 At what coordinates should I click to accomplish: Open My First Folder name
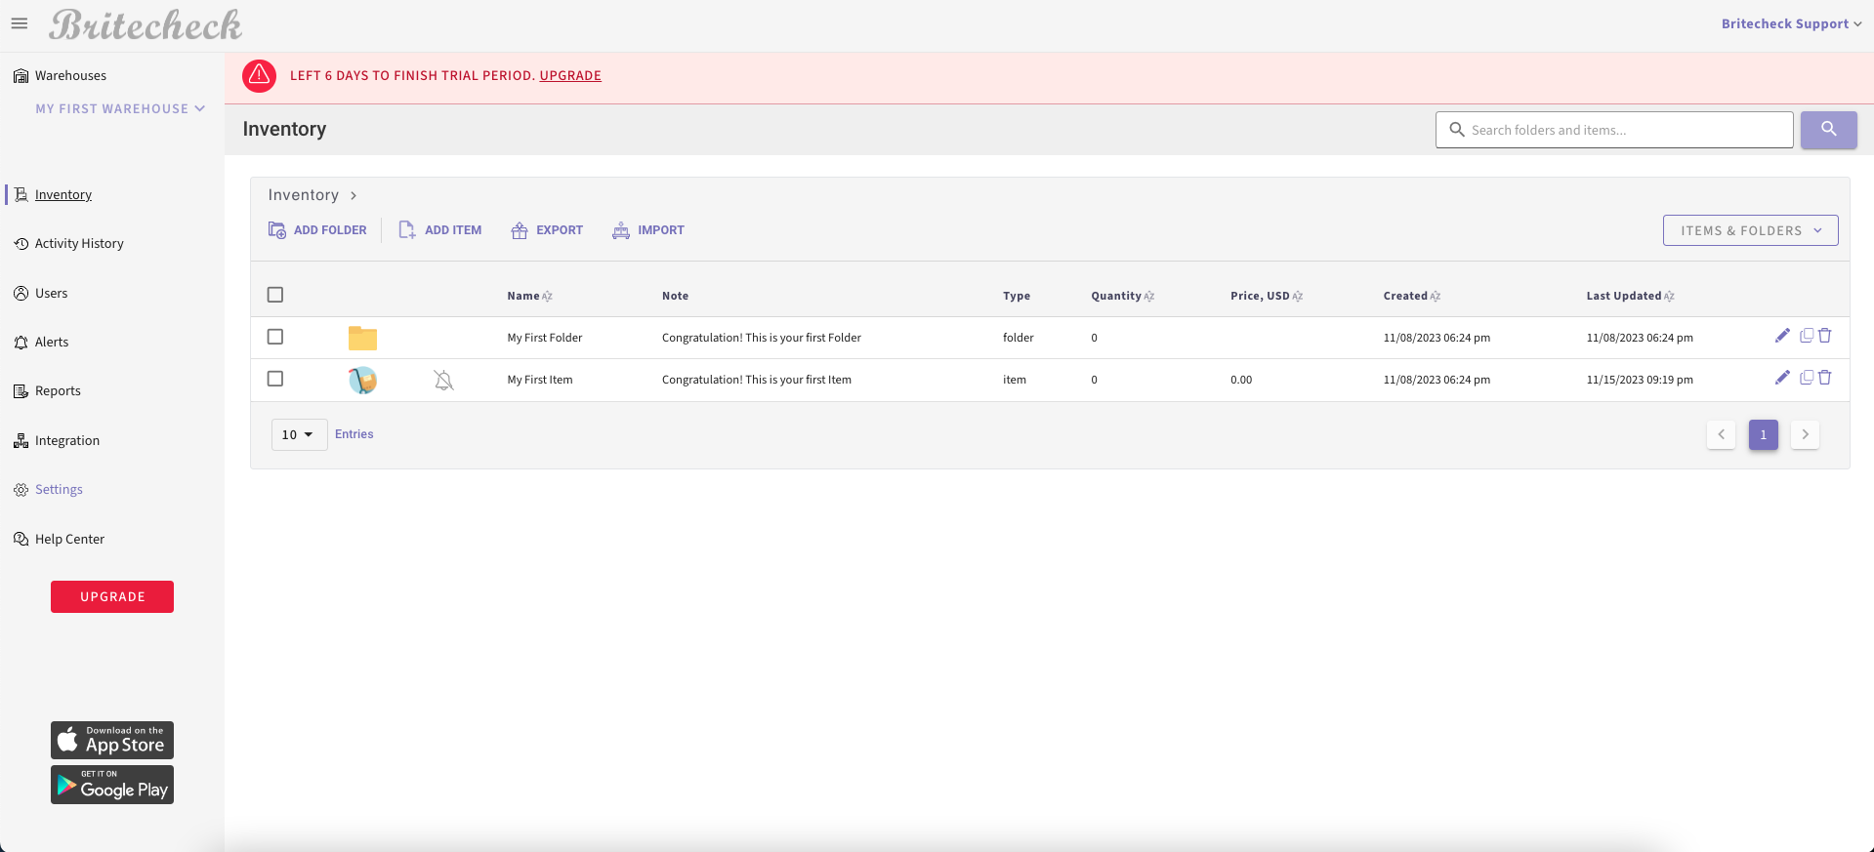(545, 338)
